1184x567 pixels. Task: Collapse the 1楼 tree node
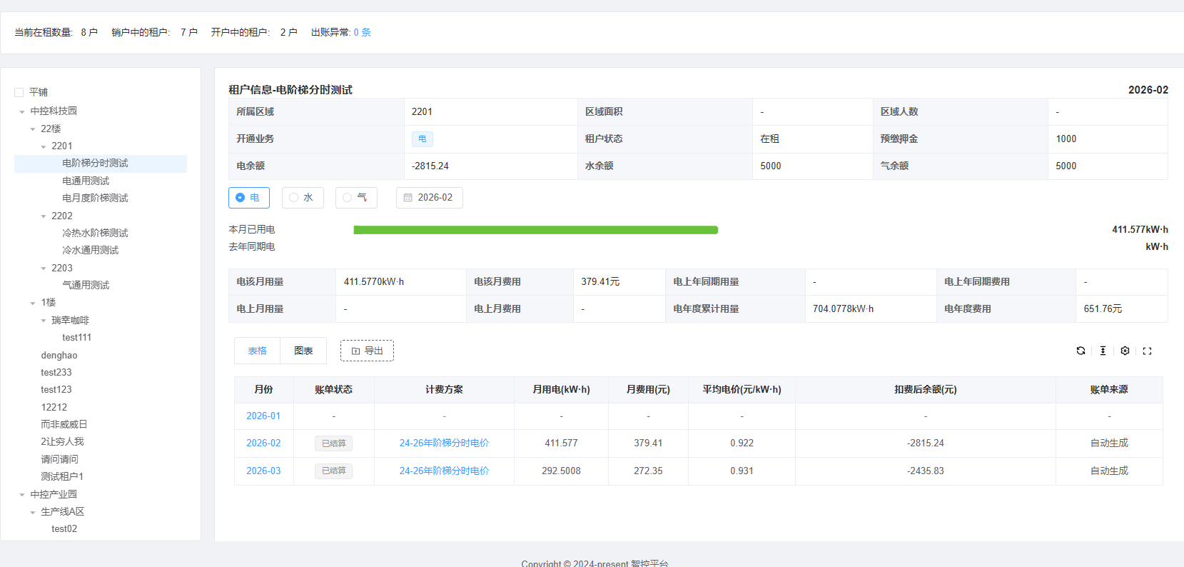[33, 303]
